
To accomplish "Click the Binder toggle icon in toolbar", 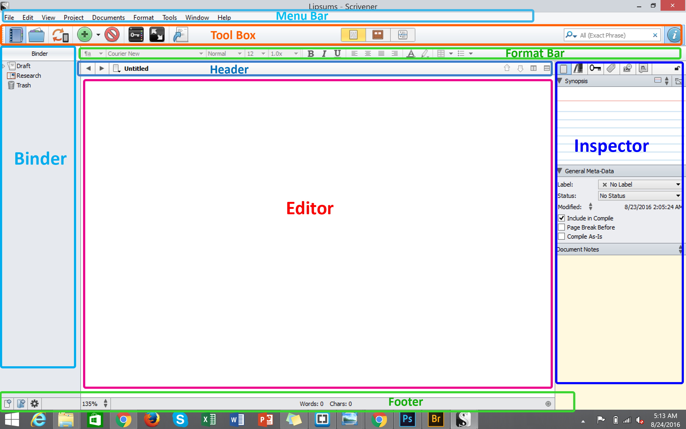I will pos(16,35).
